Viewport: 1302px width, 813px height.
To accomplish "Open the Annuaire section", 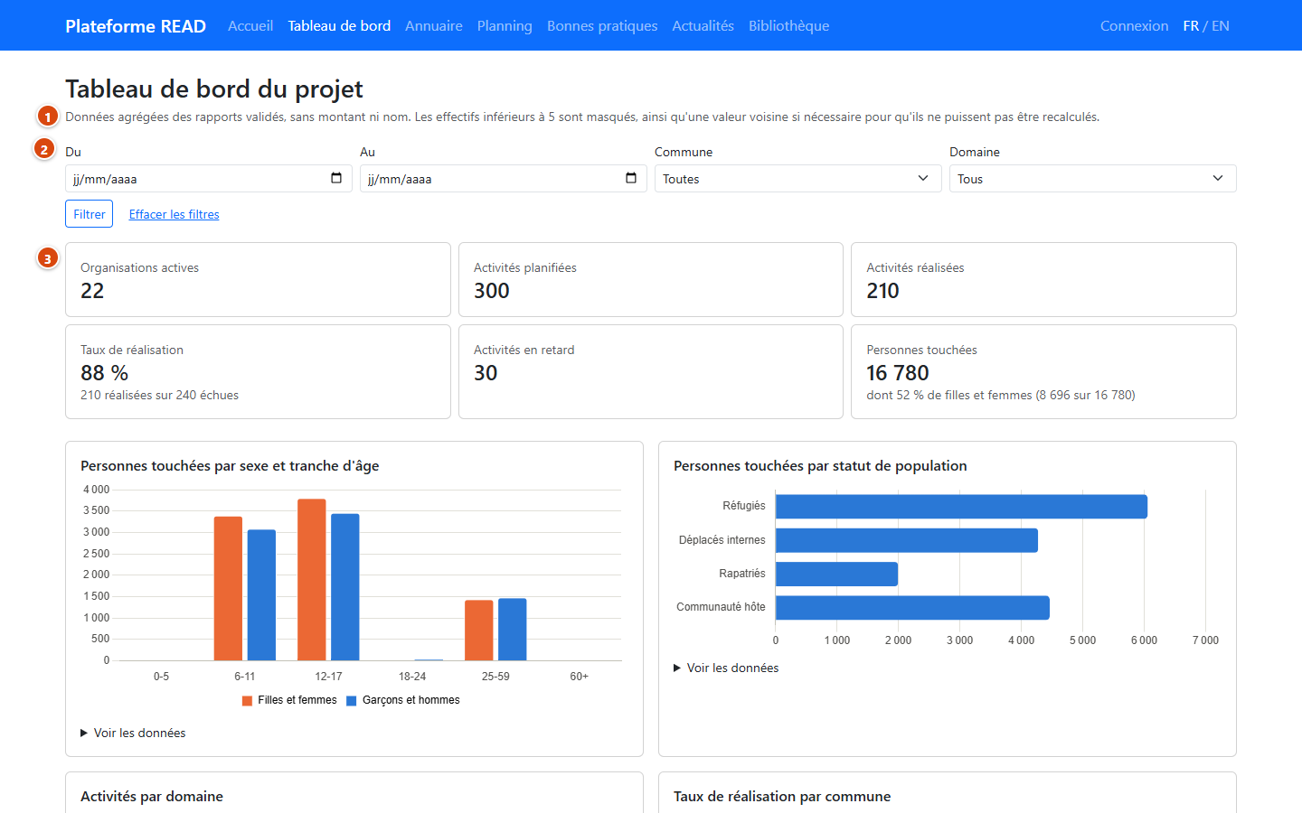I will [434, 25].
